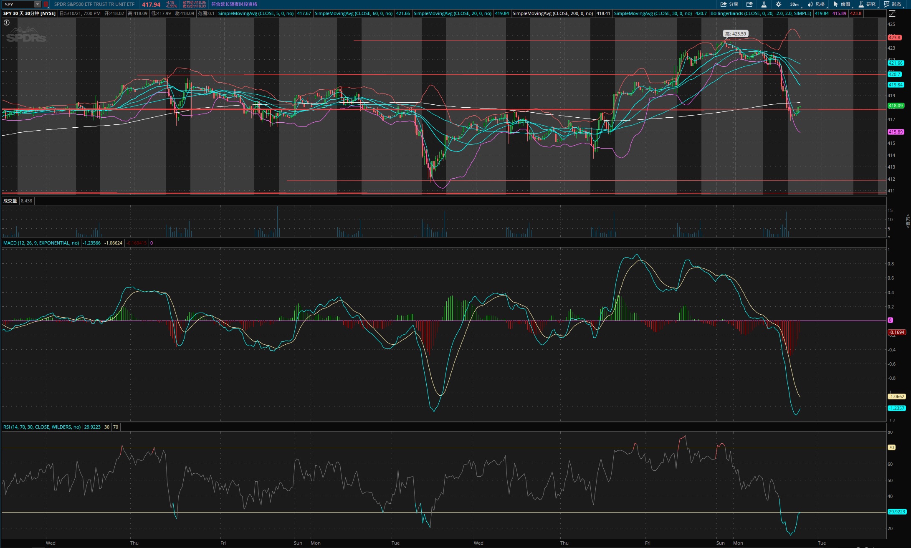Click the 日:5/10/21, 7:00 PM date field
The height and width of the screenshot is (548, 911).
(x=80, y=13)
